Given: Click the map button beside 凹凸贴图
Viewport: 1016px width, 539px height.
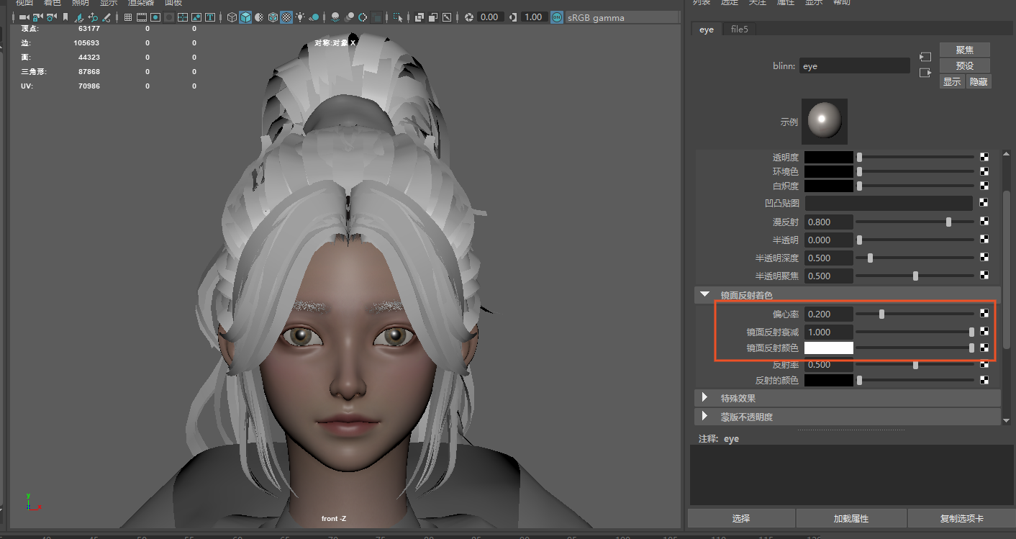Looking at the screenshot, I should [984, 204].
